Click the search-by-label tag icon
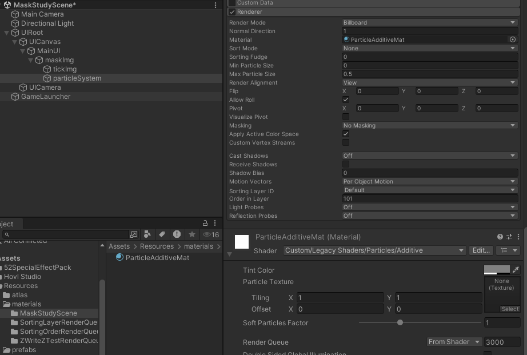This screenshot has width=527, height=355. tap(162, 234)
